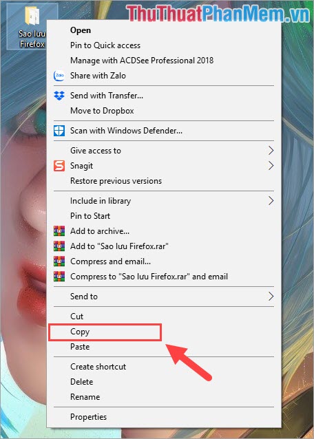The width and height of the screenshot is (314, 439).
Task: Expand the Send to submenu arrow
Action: tap(271, 296)
